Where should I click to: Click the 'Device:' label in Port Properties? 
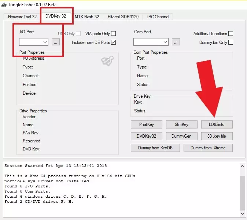click(30, 93)
